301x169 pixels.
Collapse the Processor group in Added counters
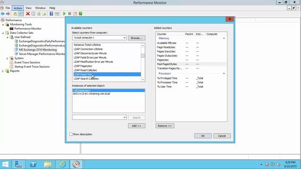point(224,74)
